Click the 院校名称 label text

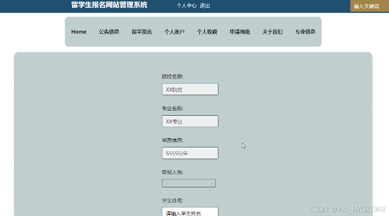point(173,77)
